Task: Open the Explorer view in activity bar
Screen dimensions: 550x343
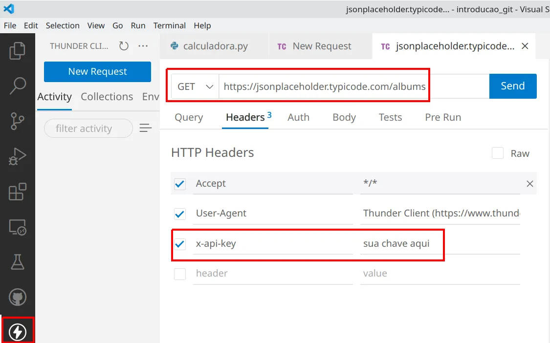Action: click(x=17, y=50)
